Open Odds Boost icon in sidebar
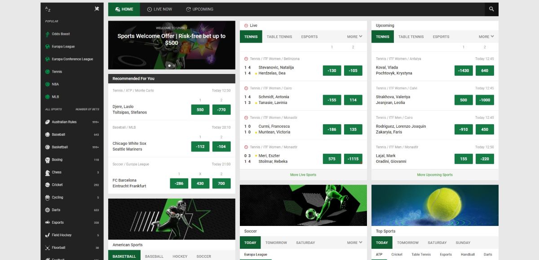The height and width of the screenshot is (260, 539). coord(48,34)
